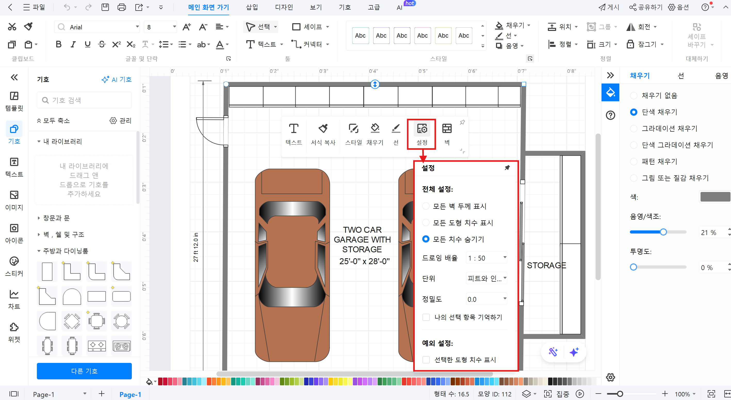Click AI 기호 link
The height and width of the screenshot is (400, 731).
(x=116, y=79)
